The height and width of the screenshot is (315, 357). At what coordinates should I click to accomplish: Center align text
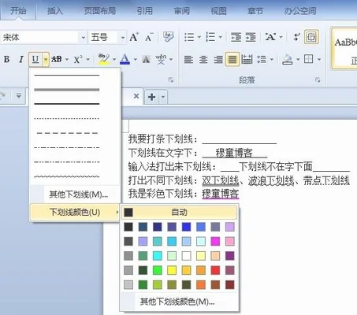click(x=203, y=59)
